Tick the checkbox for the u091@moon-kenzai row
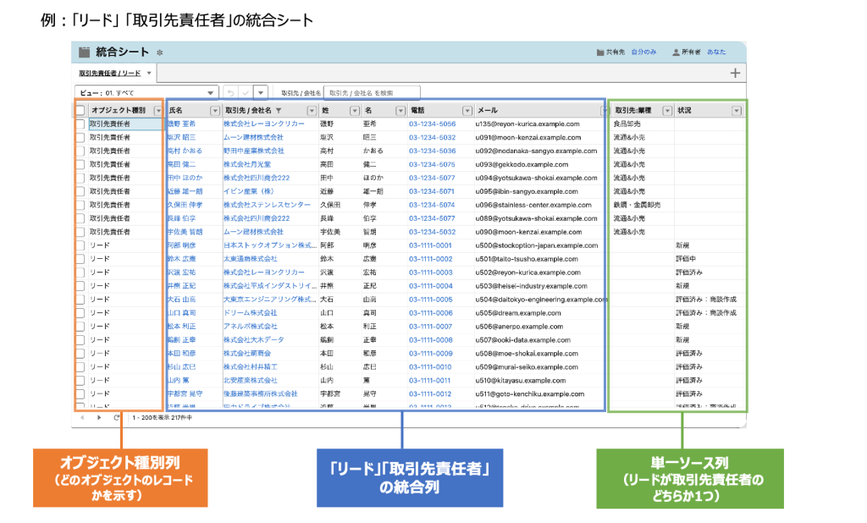The image size is (867, 523). (80, 137)
